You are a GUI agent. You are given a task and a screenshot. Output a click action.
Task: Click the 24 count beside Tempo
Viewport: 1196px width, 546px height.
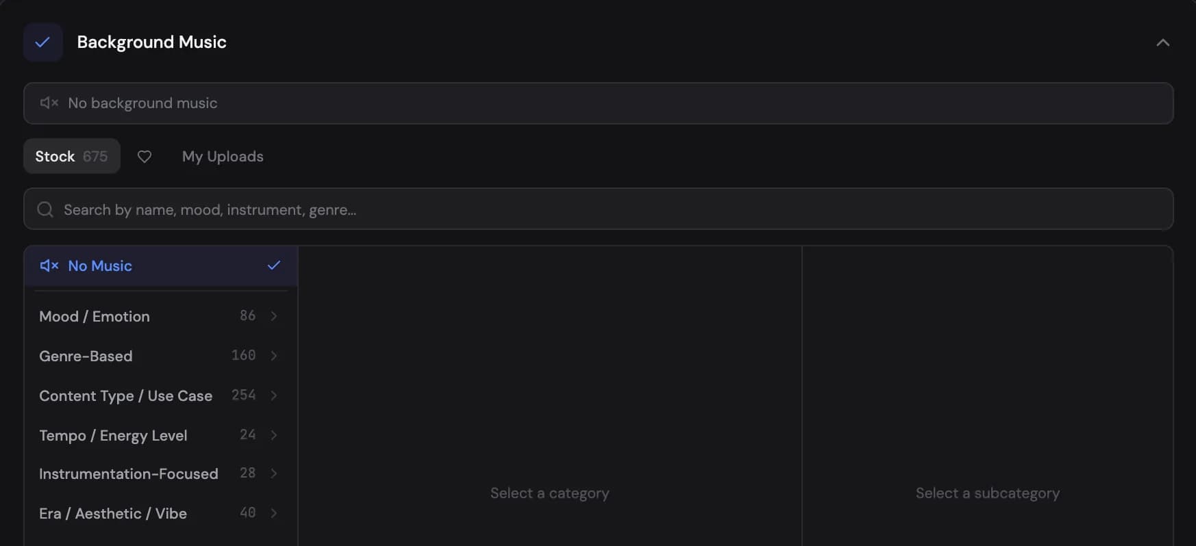point(247,434)
